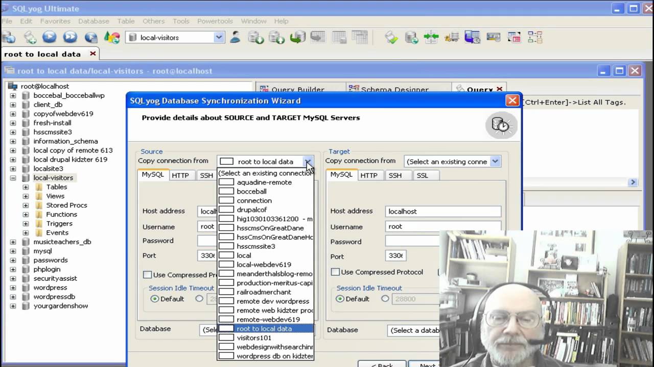Viewport: 654px width, 367px height.
Task: Expand the Views node
Action: click(26, 196)
